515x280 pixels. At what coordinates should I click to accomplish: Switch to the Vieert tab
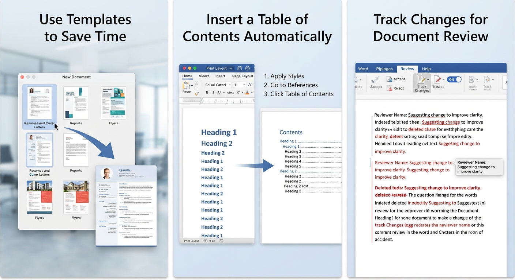point(204,76)
